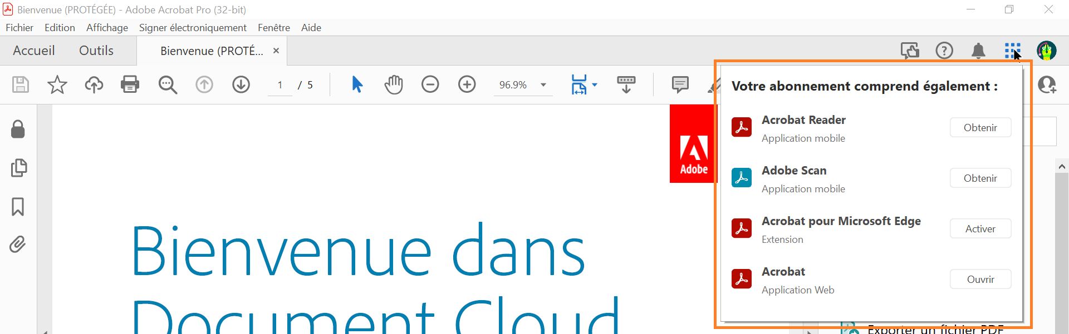
Task: Click Obtenir for Adobe Scan
Action: click(980, 178)
